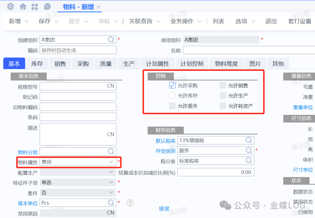Uncheck the 允许采购 checkbox
This screenshot has height=218, width=315.
[x=172, y=85]
